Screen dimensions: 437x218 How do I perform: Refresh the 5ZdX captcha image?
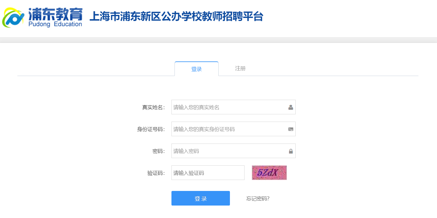pyautogui.click(x=269, y=173)
